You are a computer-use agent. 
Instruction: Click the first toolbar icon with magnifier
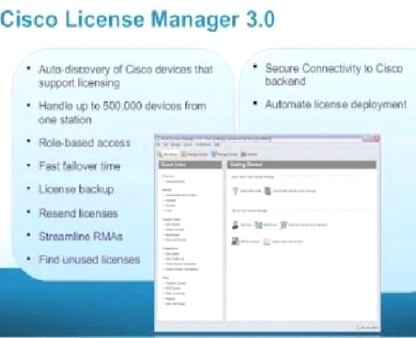coord(159,154)
